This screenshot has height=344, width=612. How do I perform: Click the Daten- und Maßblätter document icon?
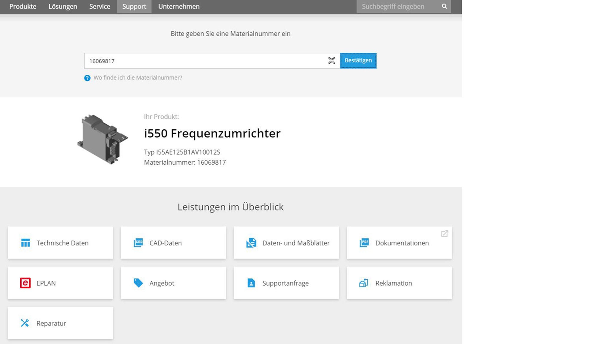coord(251,243)
